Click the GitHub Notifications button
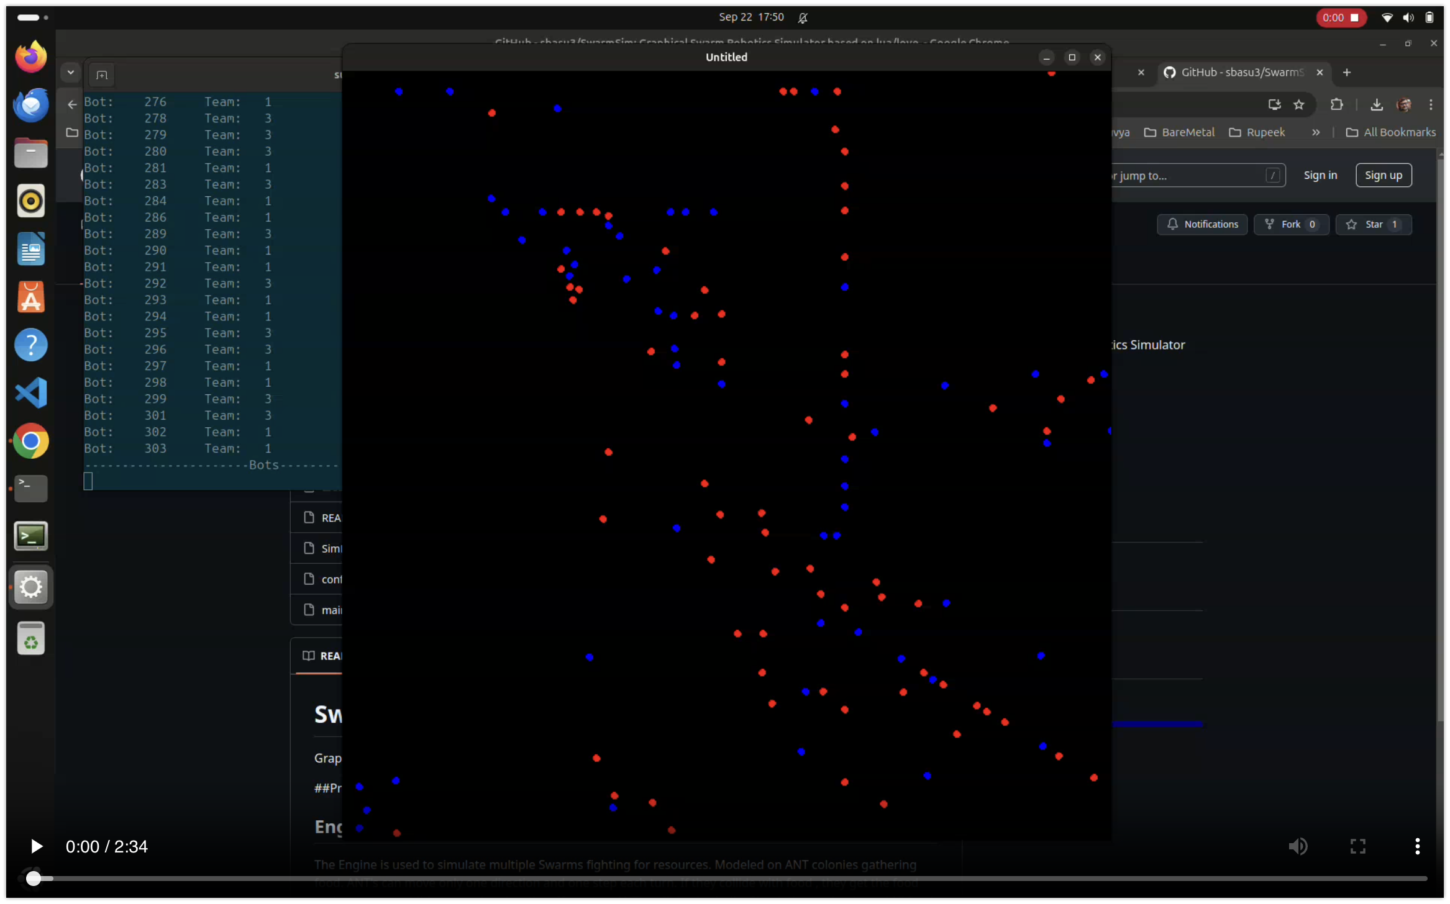1450x904 pixels. click(1202, 224)
